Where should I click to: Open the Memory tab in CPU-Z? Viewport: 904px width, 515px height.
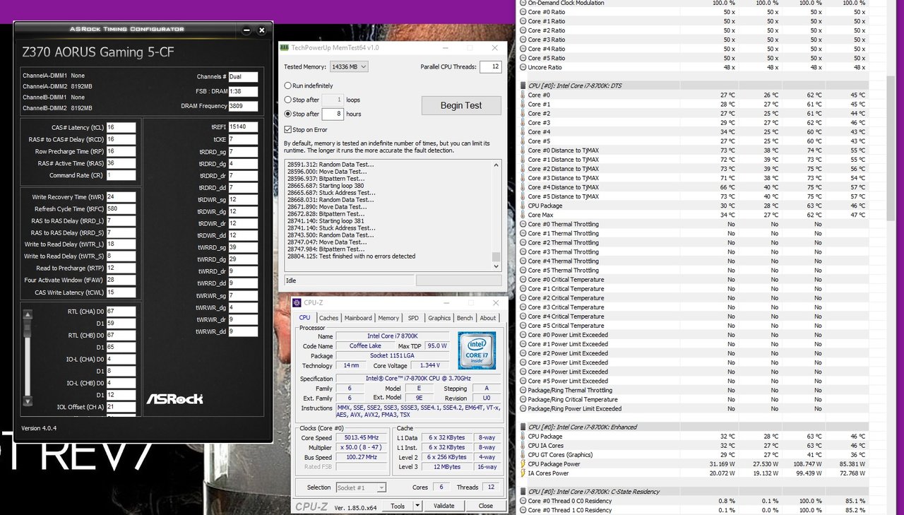pos(388,318)
